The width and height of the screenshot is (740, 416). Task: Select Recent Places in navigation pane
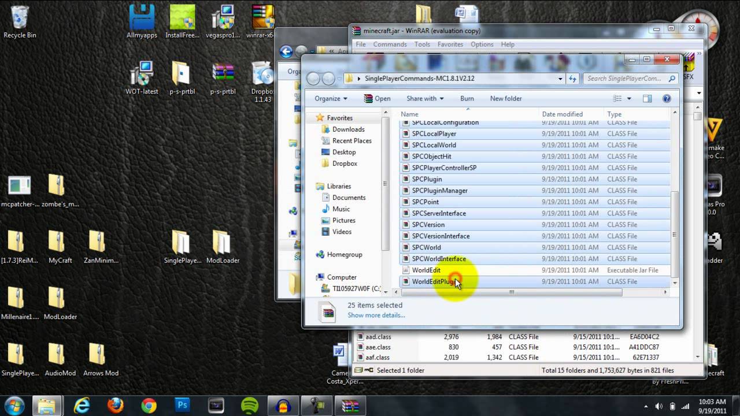click(x=351, y=140)
